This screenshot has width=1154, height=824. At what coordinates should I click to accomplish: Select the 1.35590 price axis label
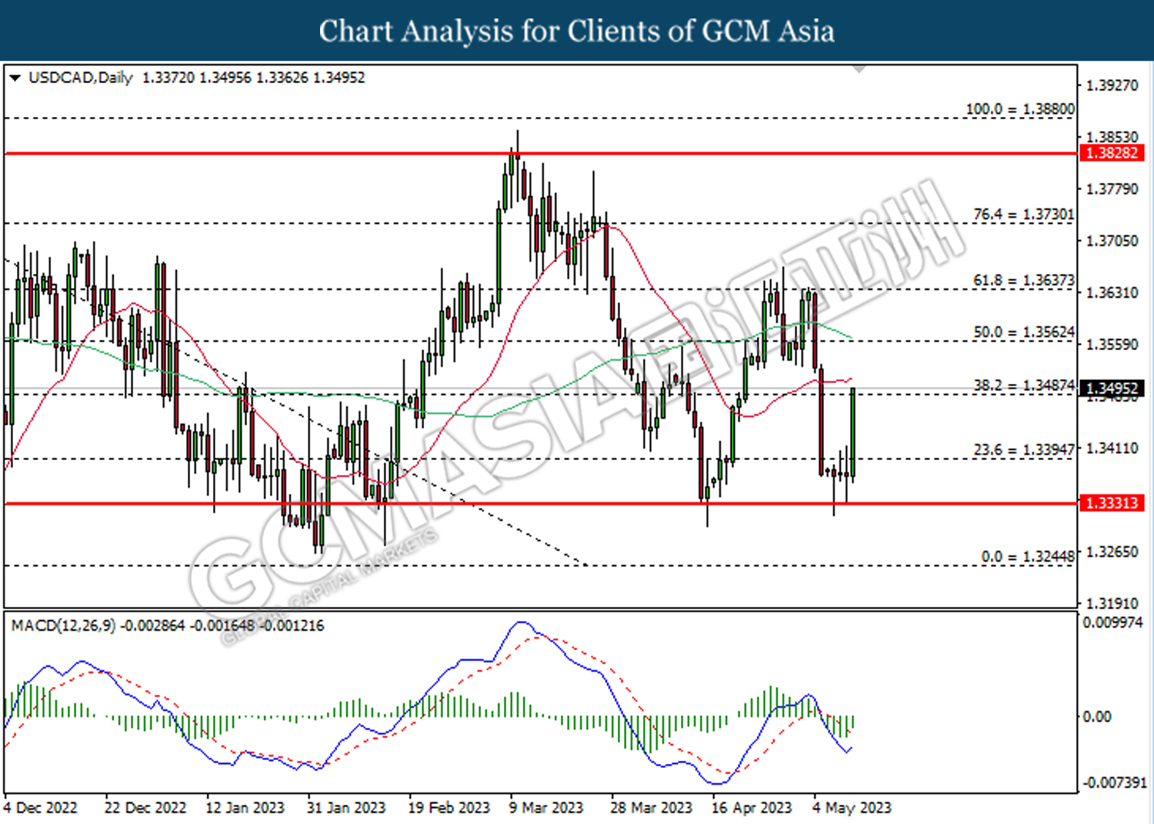pos(1112,344)
